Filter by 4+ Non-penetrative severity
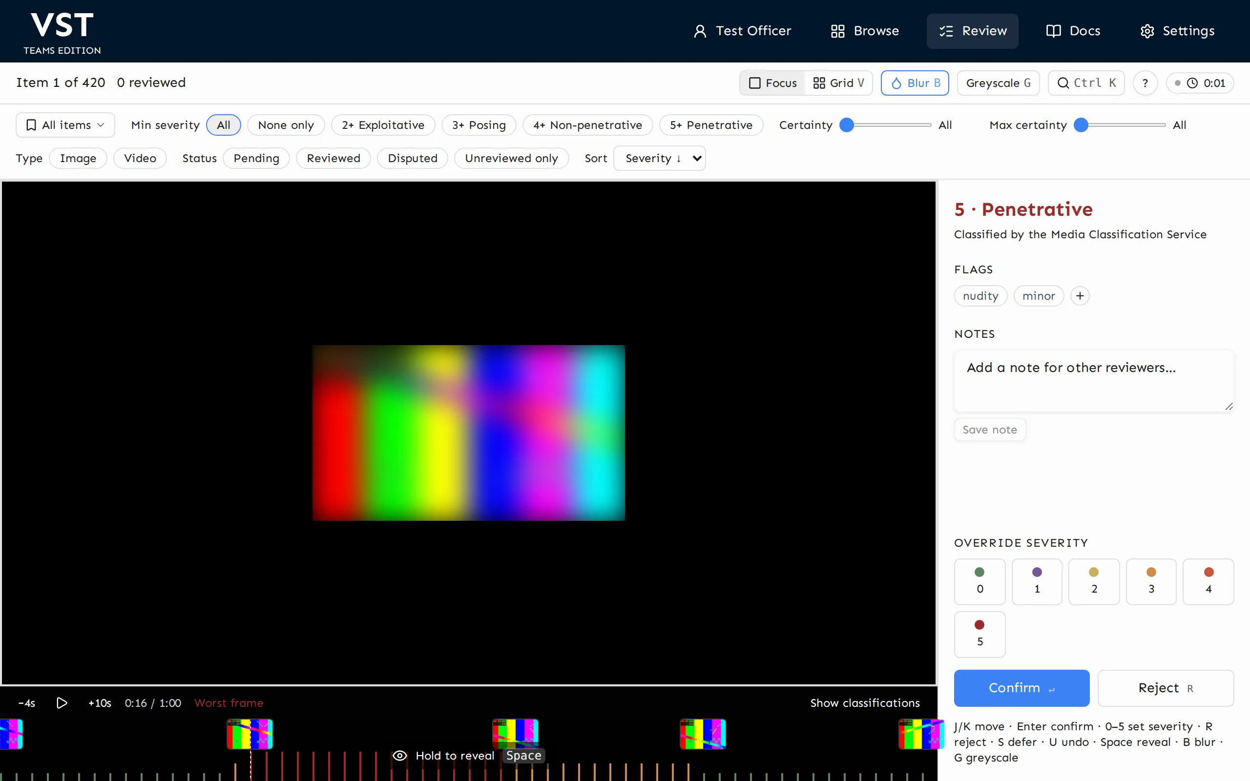Viewport: 1250px width, 781px height. coord(587,125)
